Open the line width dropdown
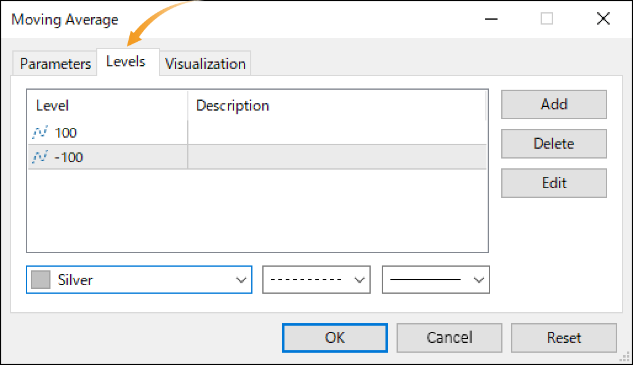Screen dimensions: 633x365 coord(435,280)
